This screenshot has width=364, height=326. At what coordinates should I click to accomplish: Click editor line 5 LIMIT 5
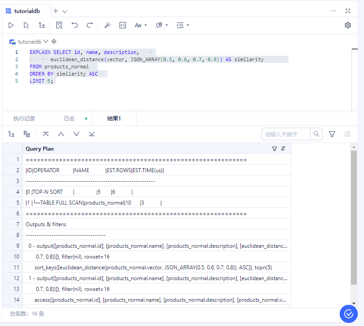coord(41,81)
